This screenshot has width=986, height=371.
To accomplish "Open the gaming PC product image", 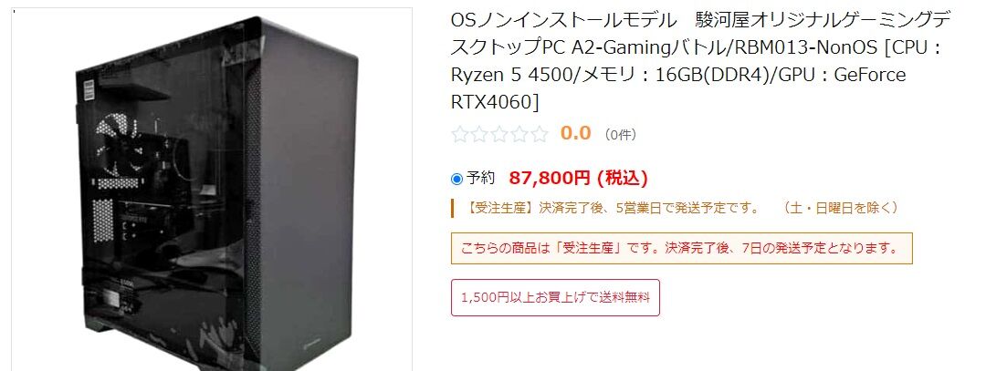I will click(212, 190).
